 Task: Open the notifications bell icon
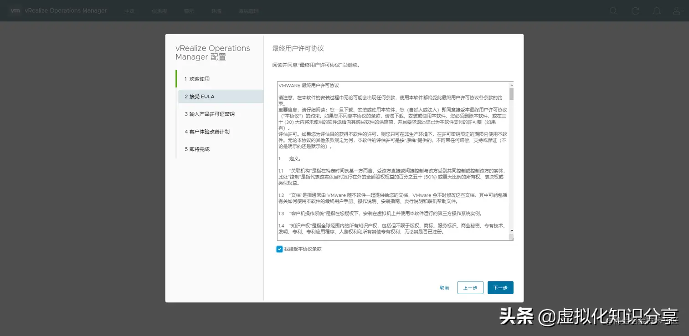[657, 10]
